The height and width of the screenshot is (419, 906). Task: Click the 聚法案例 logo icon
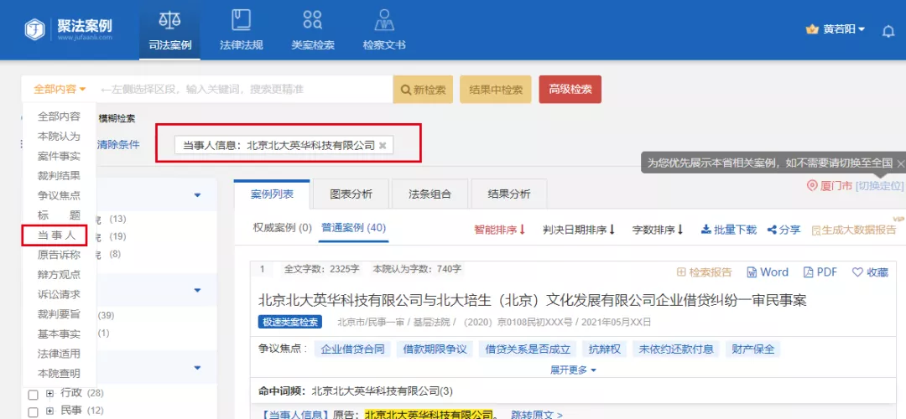click(34, 29)
